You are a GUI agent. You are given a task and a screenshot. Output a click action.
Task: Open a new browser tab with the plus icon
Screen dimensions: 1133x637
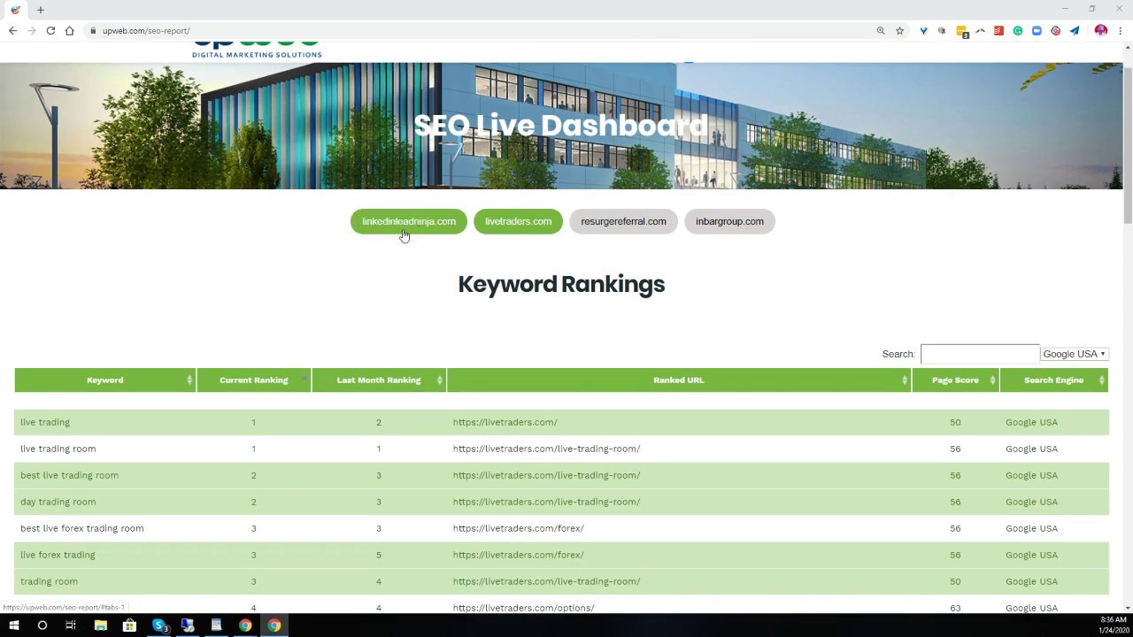[41, 10]
